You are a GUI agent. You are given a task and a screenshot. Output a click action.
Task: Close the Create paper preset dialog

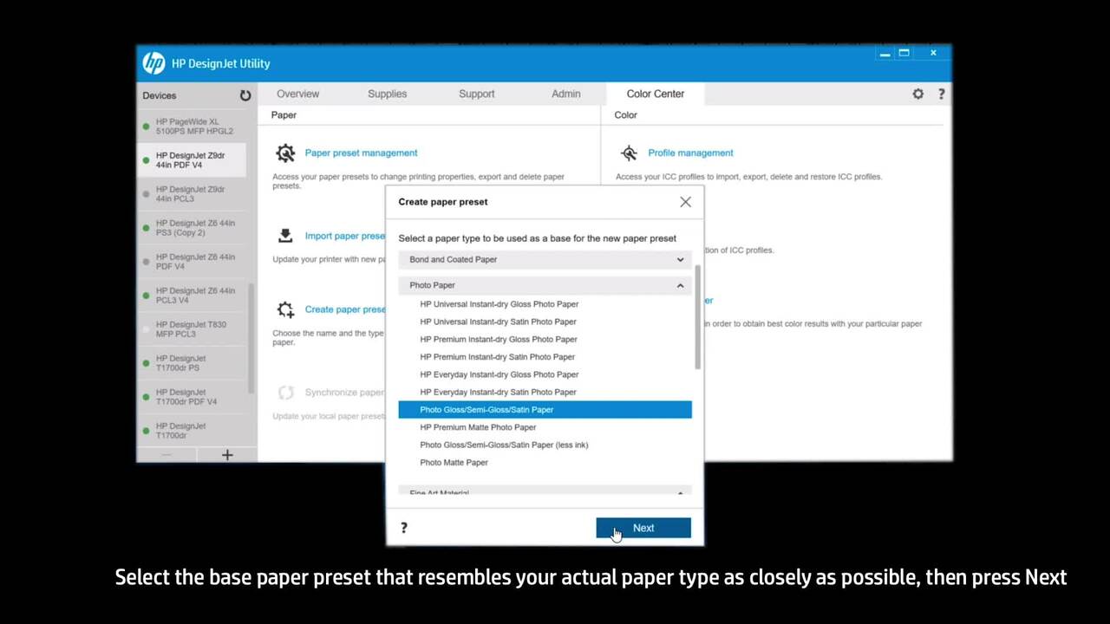click(685, 202)
